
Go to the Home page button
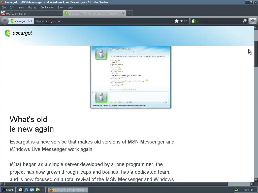253,21
